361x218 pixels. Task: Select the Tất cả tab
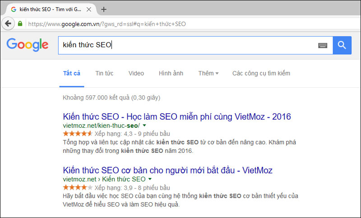point(72,73)
